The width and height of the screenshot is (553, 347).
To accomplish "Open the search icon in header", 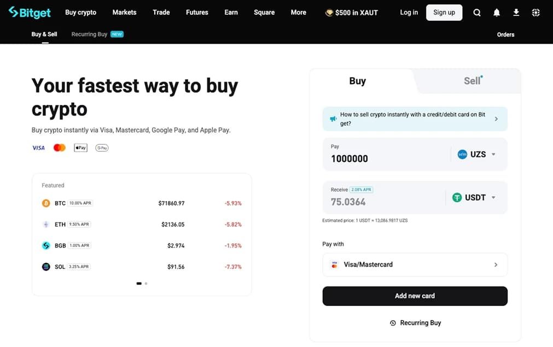I will 477,13.
